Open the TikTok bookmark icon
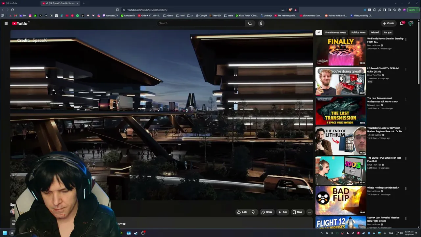Image resolution: width=421 pixels, height=237 pixels. (83, 15)
